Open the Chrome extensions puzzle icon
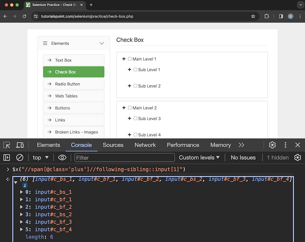This screenshot has height=242, width=305. click(x=267, y=16)
